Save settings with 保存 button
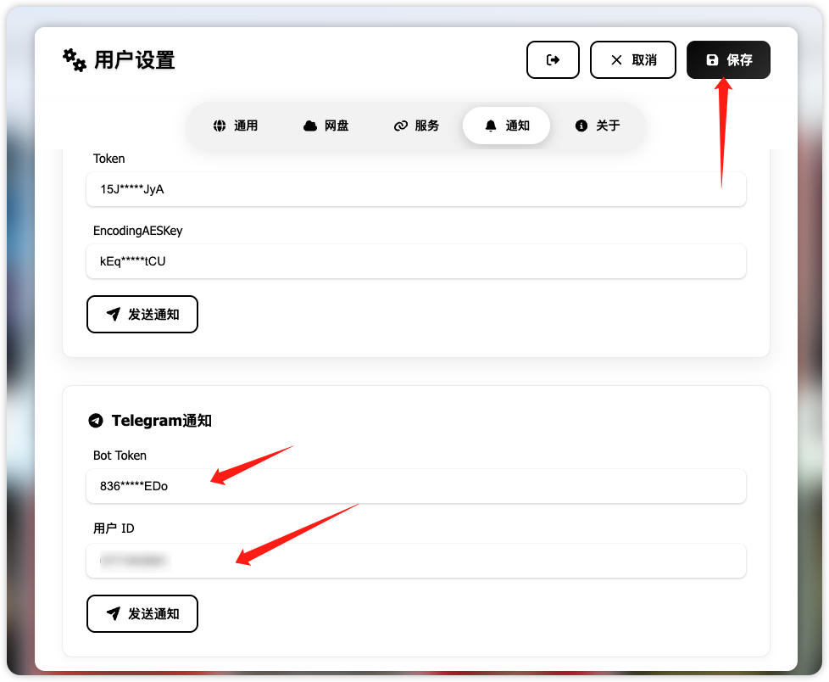The image size is (829, 682). pyautogui.click(x=728, y=60)
